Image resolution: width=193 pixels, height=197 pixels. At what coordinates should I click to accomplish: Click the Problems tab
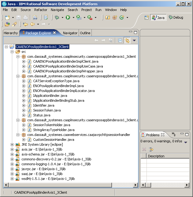tap(153, 135)
